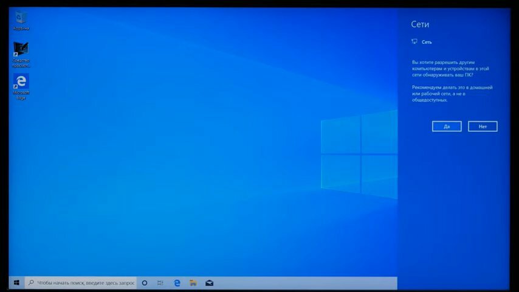The height and width of the screenshot is (292, 519).
Task: Open the Recycle Bin desktop icon
Action: click(21, 20)
